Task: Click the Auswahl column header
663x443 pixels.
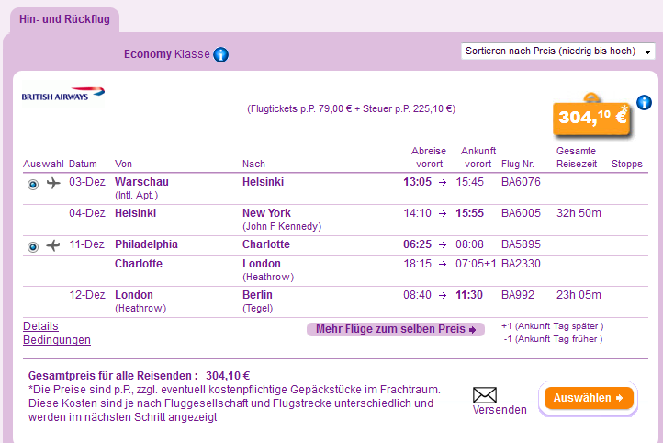Action: [43, 165]
